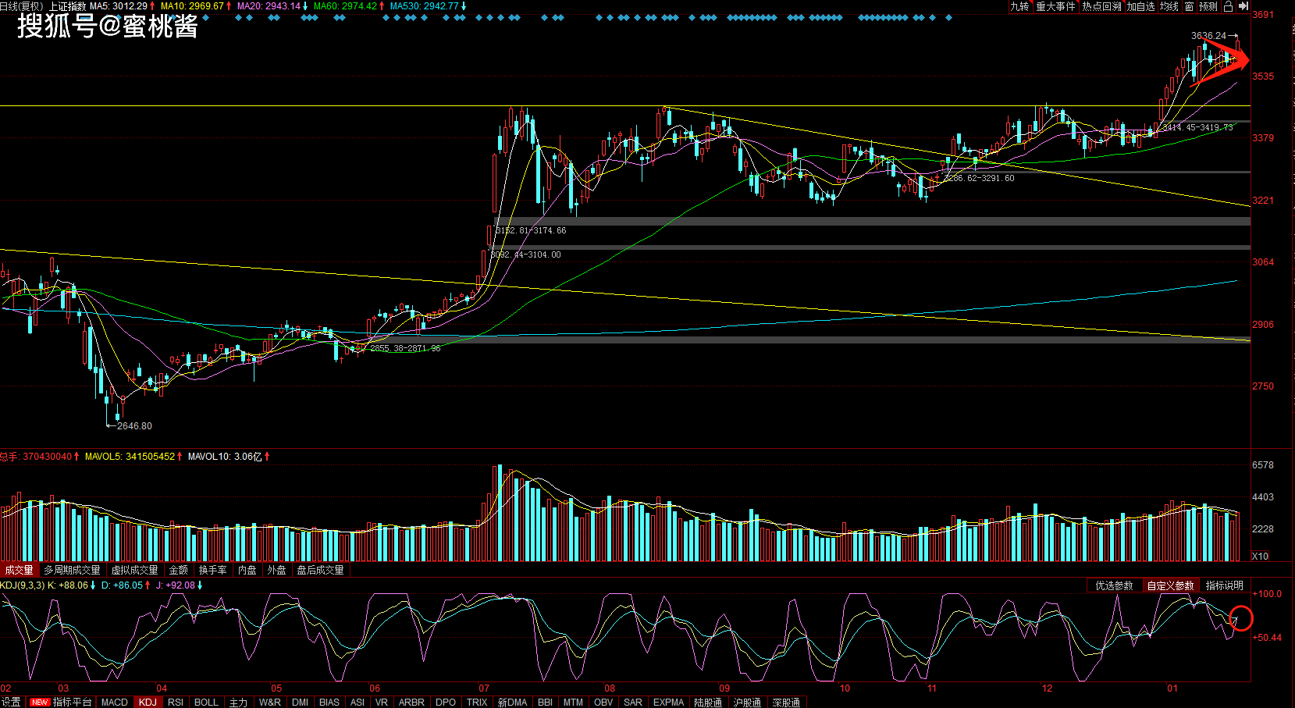Image resolution: width=1295 pixels, height=708 pixels.
Task: Select the 虚拟成交量 tab
Action: tap(134, 570)
